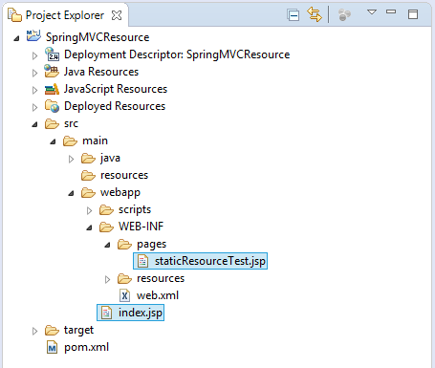
Task: Click the Collapse All toolbar icon
Action: (293, 15)
